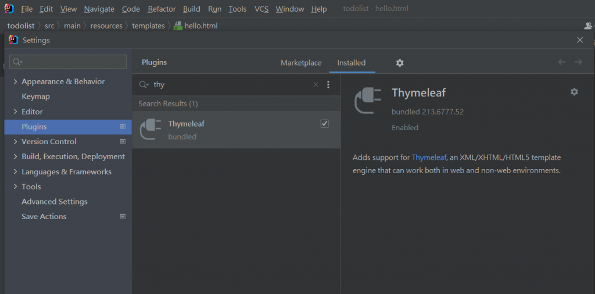The width and height of the screenshot is (595, 294).
Task: Click the project-level icon beside Plugins
Action: [x=123, y=127]
